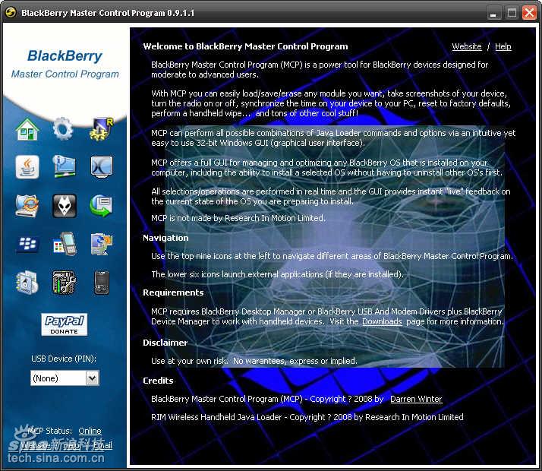Click the Online MCP status link
The image size is (542, 471).
90,431
